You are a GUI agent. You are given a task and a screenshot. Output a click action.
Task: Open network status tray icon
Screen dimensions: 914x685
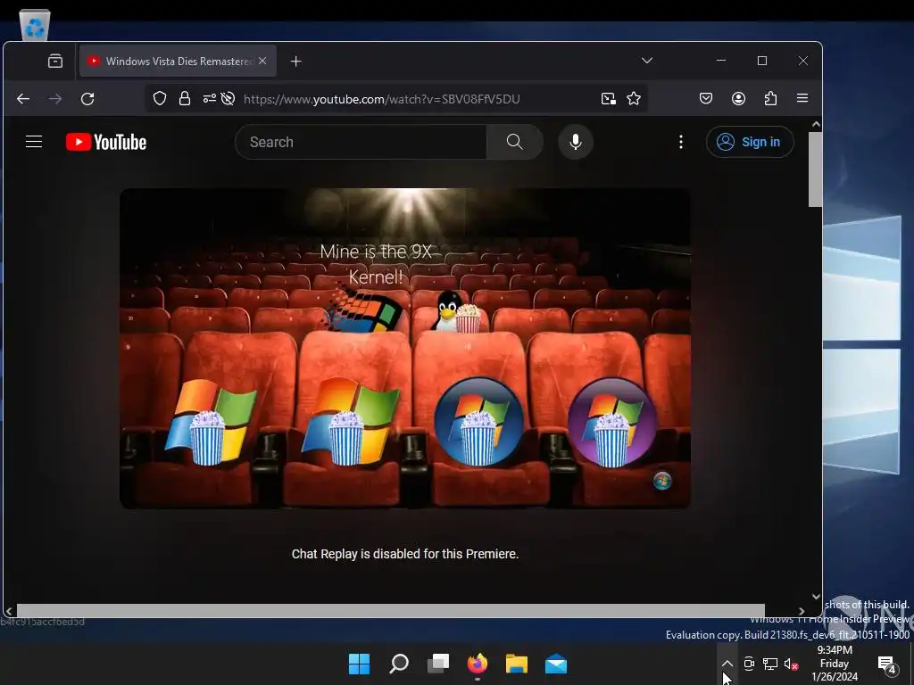[x=770, y=664]
